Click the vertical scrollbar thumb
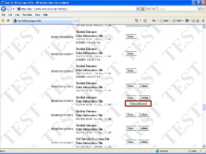Screen dimensions: 206x154 tap(204, 107)
